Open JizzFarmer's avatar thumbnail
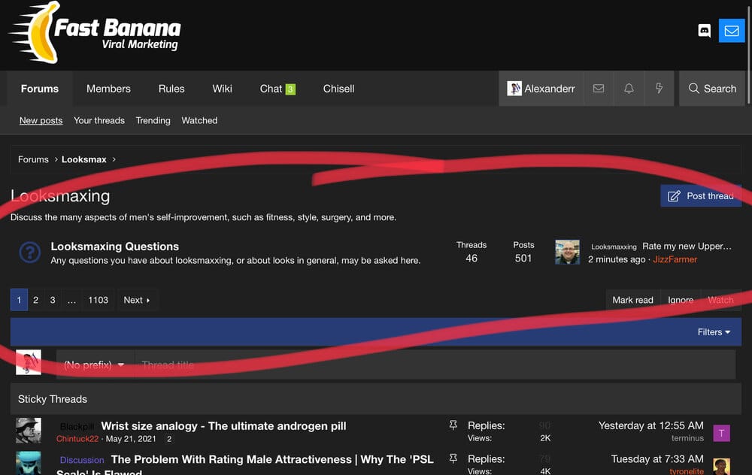The image size is (752, 475). 567,253
